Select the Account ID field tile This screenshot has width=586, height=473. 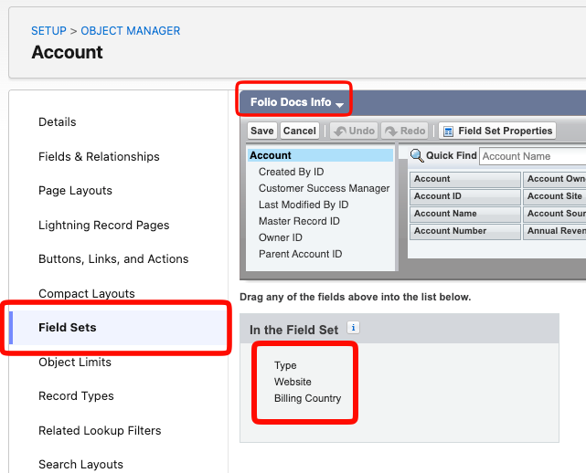point(465,196)
